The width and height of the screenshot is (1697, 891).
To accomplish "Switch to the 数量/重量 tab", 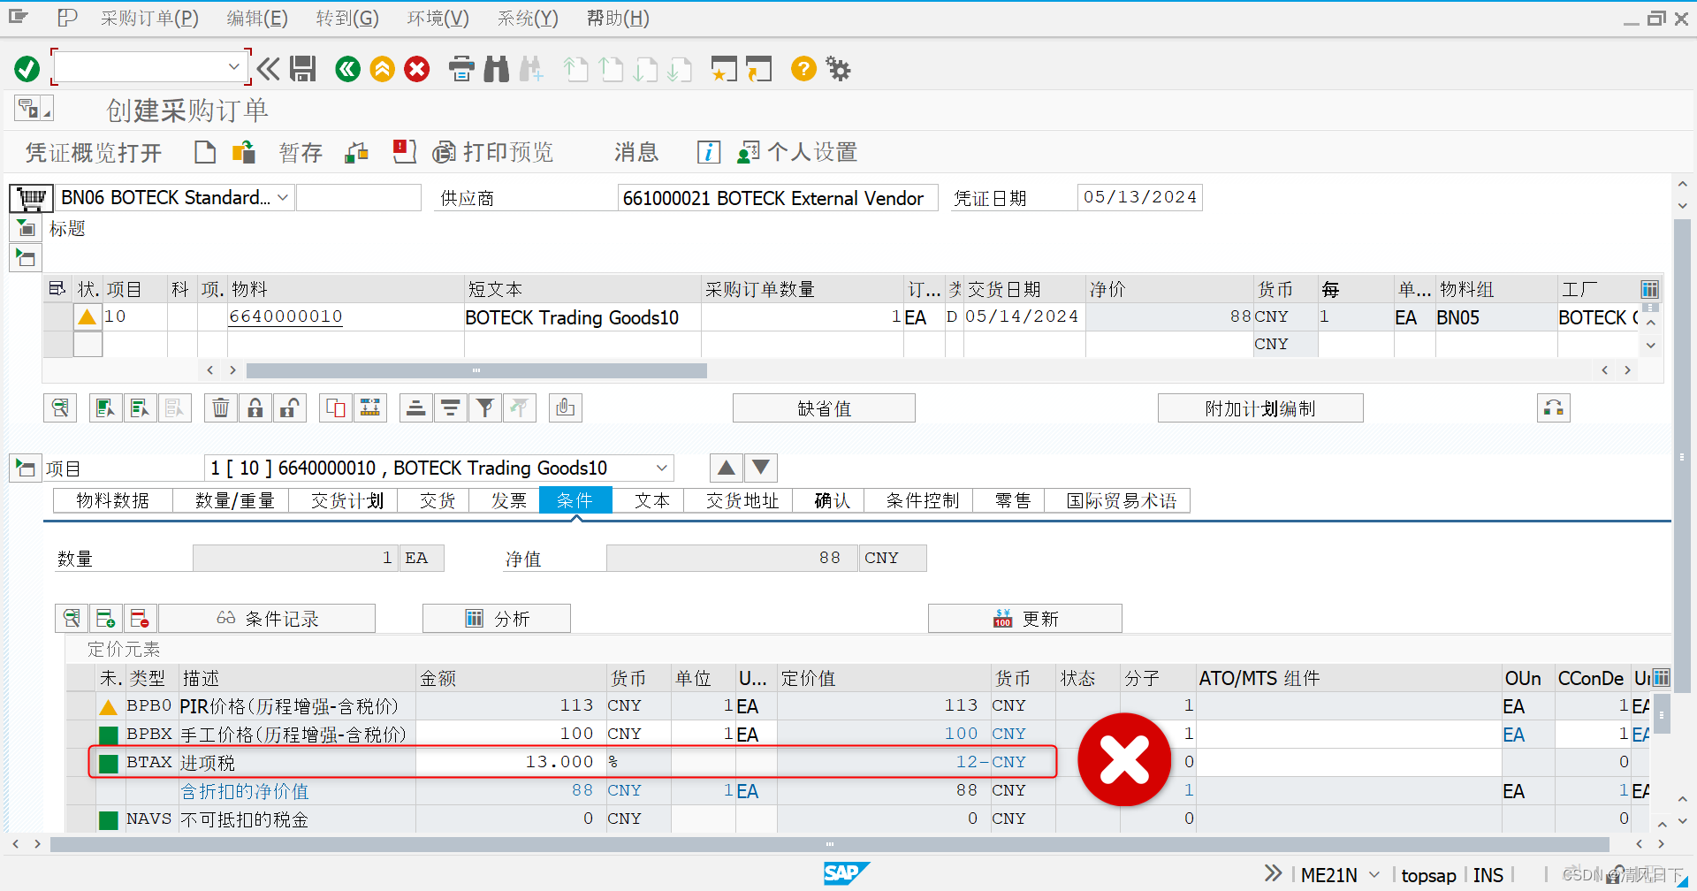I will [x=234, y=501].
